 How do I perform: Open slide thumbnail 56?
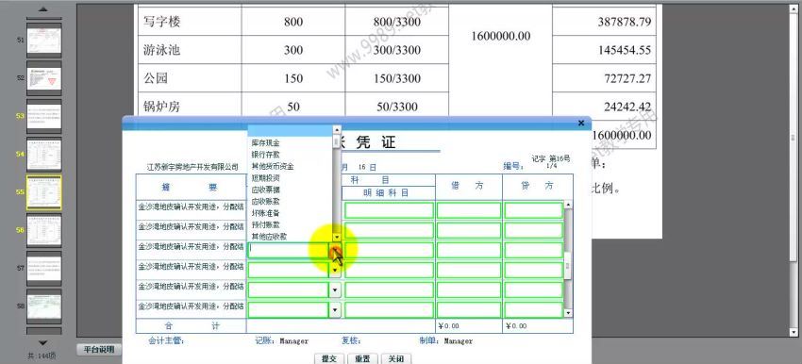pyautogui.click(x=44, y=230)
